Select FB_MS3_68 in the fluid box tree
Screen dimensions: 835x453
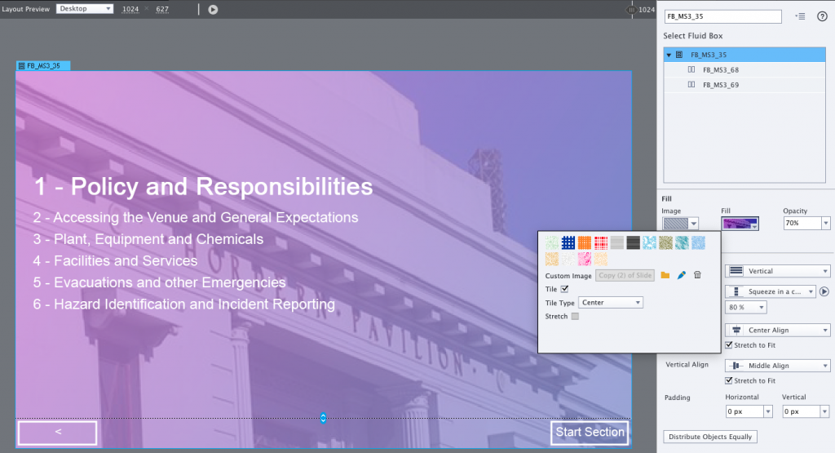(720, 69)
